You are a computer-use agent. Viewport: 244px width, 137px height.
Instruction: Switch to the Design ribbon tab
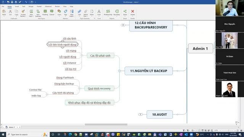[x=31, y=6]
